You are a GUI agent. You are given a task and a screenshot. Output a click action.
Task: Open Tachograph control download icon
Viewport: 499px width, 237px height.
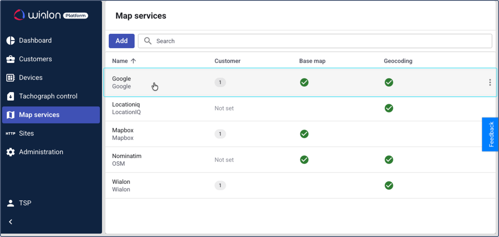(11, 96)
